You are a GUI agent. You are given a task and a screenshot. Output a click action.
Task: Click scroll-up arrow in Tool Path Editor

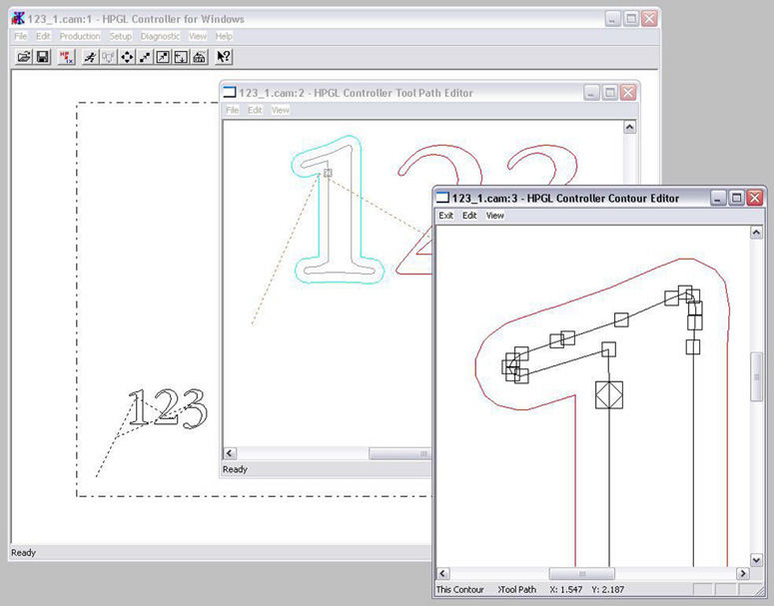(630, 127)
